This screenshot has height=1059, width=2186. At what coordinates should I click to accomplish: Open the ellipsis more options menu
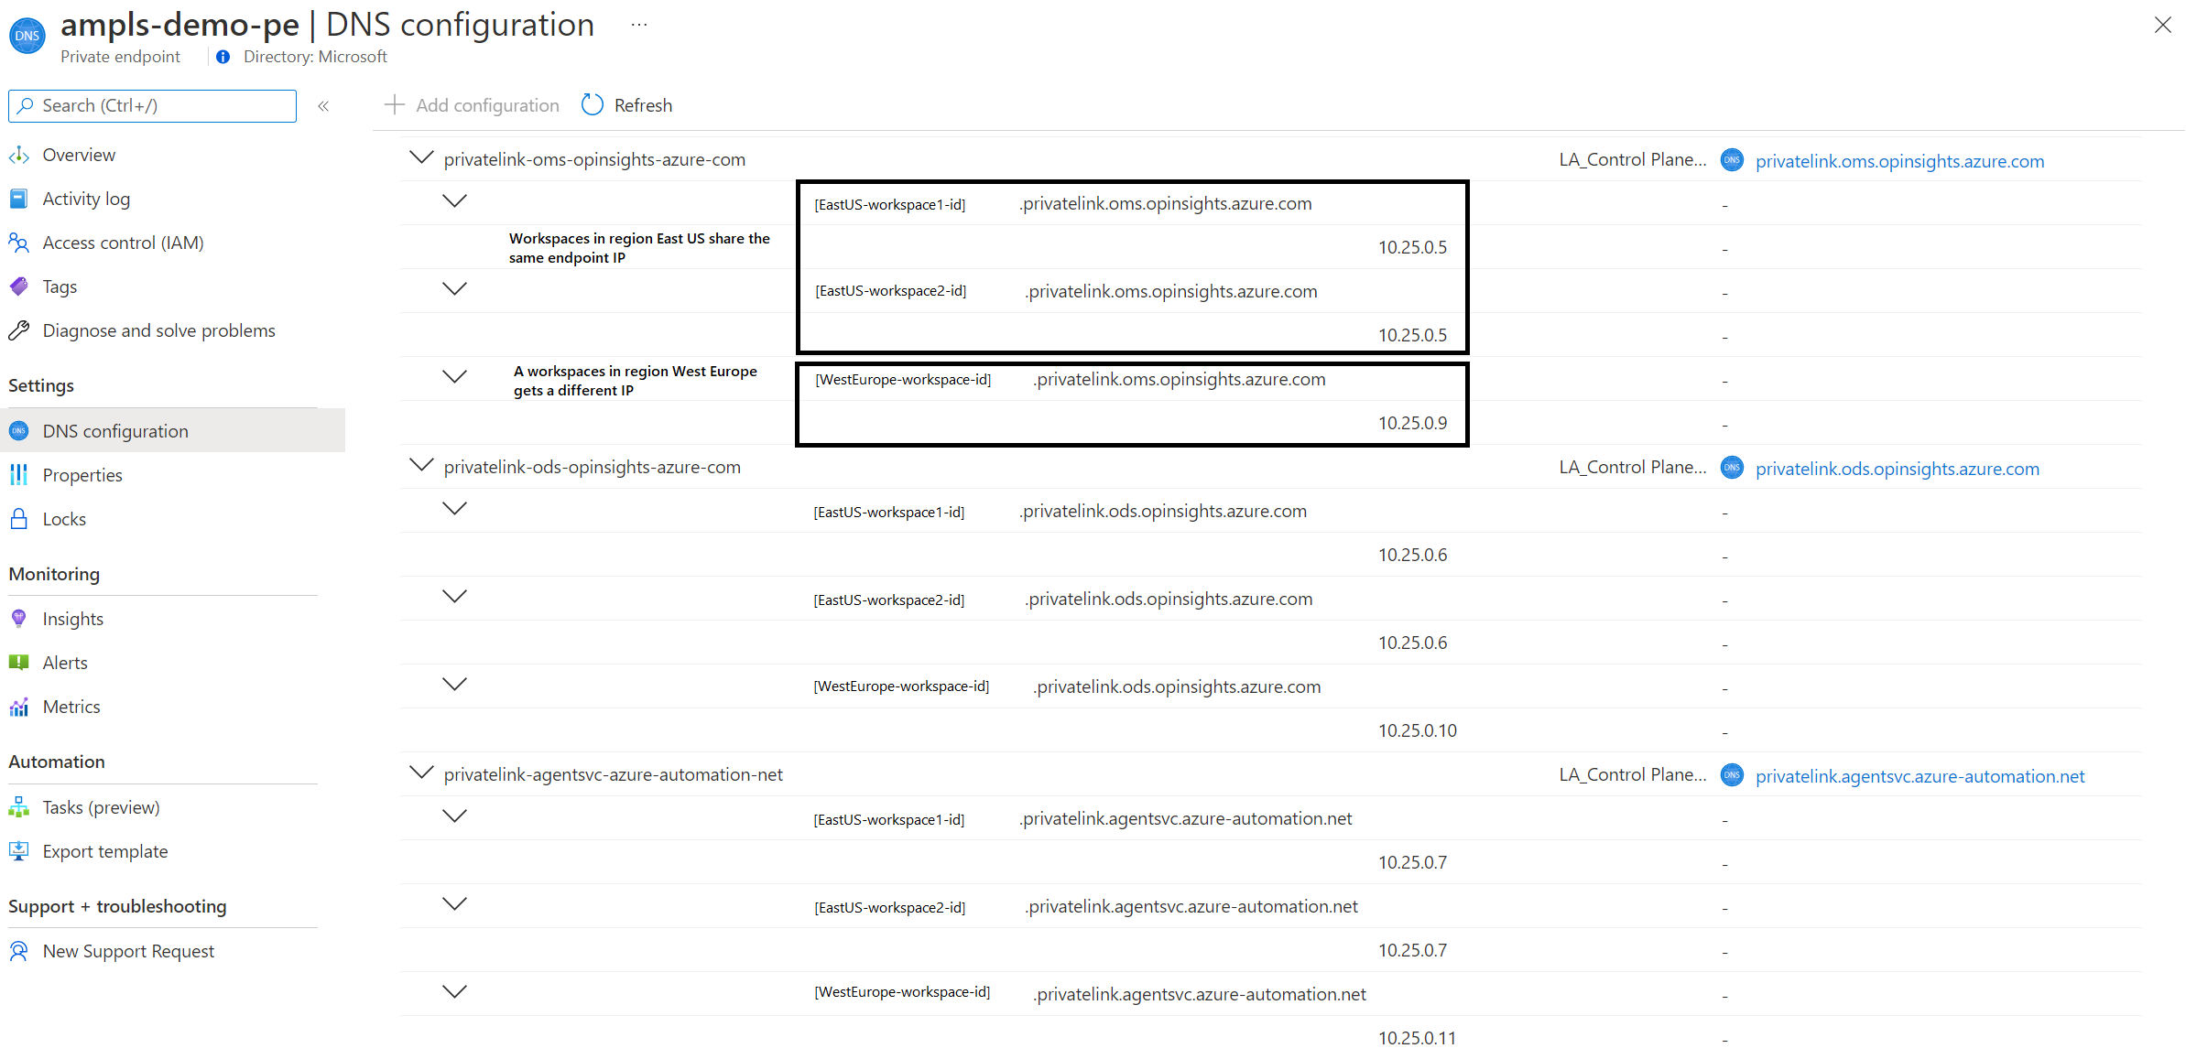click(639, 26)
